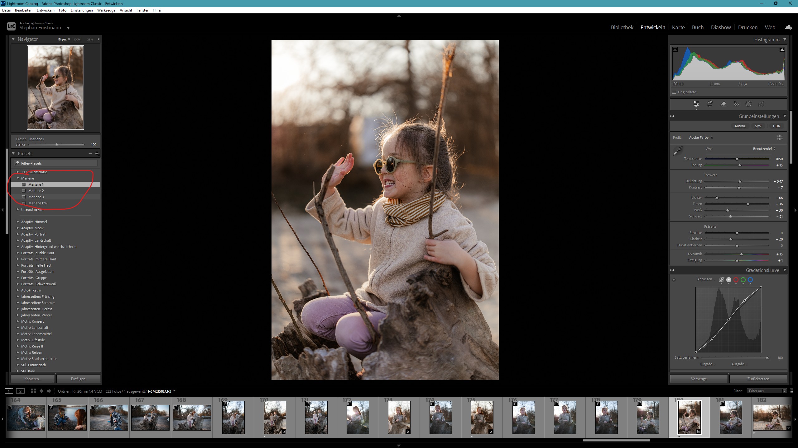Select the Red eye correction tool

point(736,104)
